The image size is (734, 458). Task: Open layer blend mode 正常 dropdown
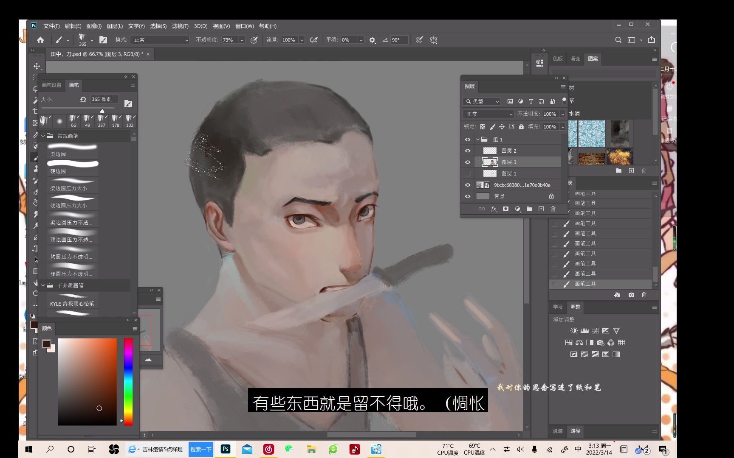[488, 114]
